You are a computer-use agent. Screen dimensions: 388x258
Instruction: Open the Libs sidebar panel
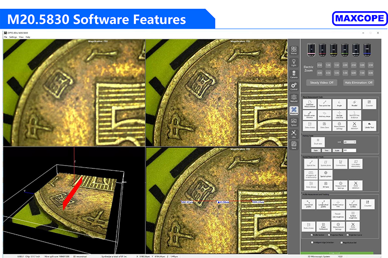click(294, 134)
